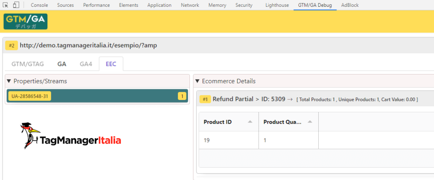
Task: Switch to the Application tab
Action: click(159, 5)
